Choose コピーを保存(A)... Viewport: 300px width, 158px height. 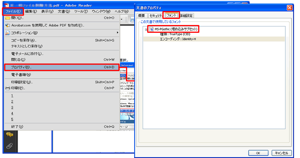pos(62,40)
